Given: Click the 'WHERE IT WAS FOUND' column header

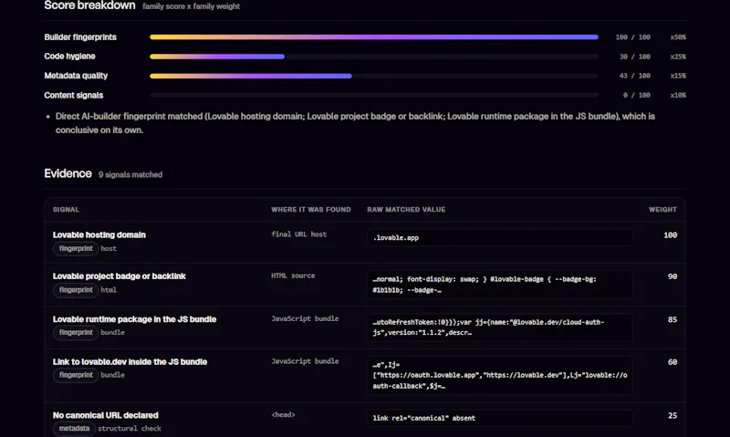Looking at the screenshot, I should tap(311, 210).
